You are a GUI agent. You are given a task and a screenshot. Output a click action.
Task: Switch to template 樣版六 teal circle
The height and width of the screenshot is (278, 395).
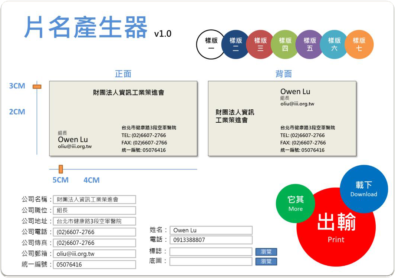[334, 44]
